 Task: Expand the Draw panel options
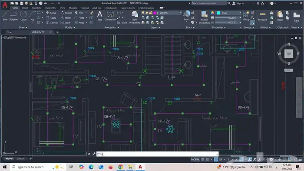coord(23,27)
